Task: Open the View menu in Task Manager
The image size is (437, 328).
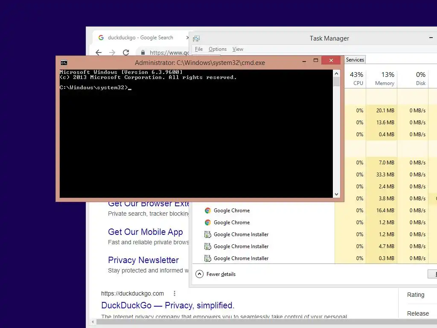Action: [x=238, y=49]
